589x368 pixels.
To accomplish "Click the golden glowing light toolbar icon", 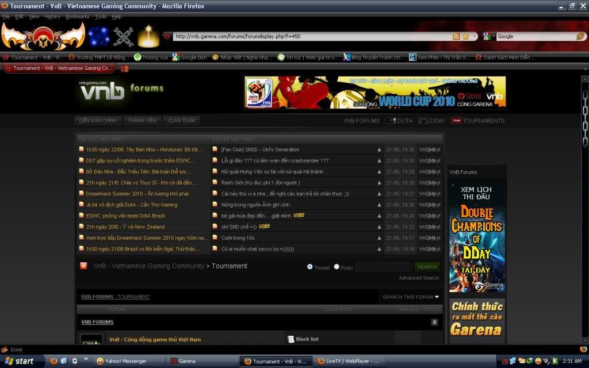I will click(148, 36).
